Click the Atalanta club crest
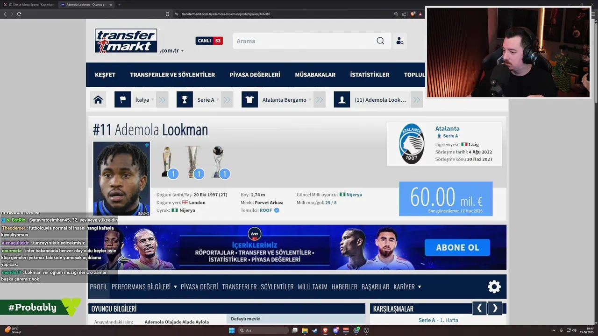This screenshot has height=336, width=598. click(412, 144)
